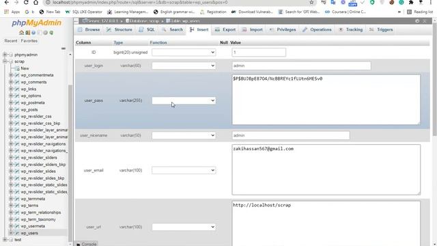The image size is (437, 246).
Task: Click wp_terms table icon in tree
Action: click(x=16, y=206)
